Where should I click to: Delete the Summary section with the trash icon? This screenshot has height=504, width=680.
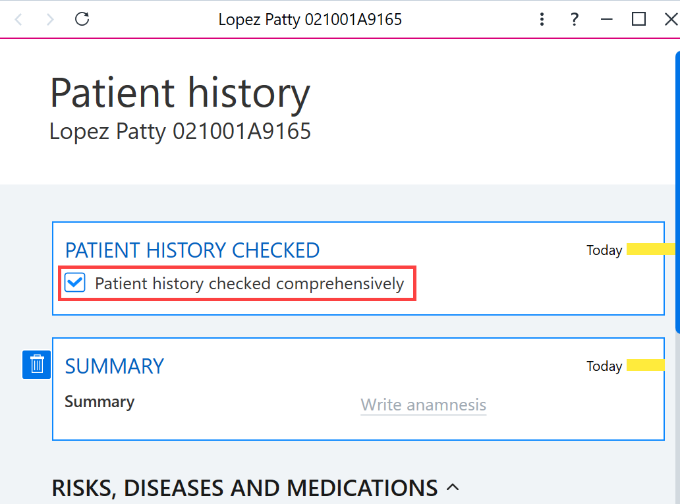(36, 364)
